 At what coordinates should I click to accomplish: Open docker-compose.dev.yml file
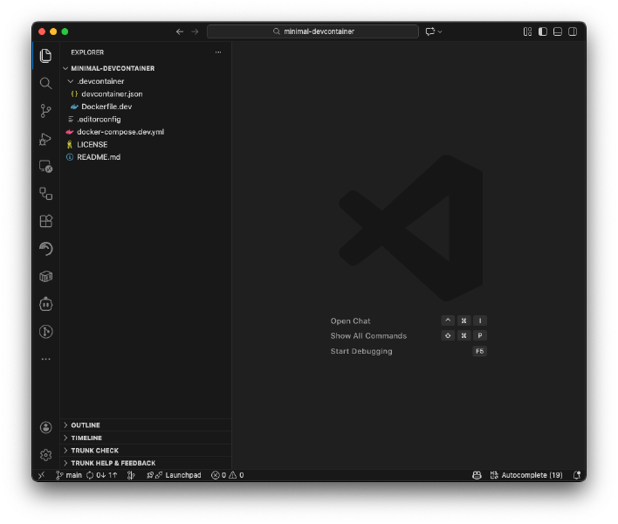click(x=146, y=132)
